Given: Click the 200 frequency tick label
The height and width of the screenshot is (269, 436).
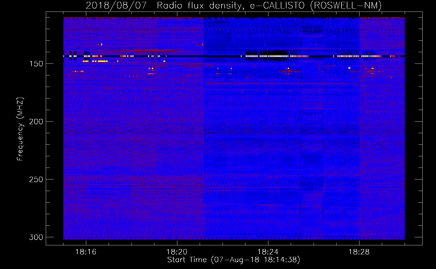Looking at the screenshot, I should 36,122.
